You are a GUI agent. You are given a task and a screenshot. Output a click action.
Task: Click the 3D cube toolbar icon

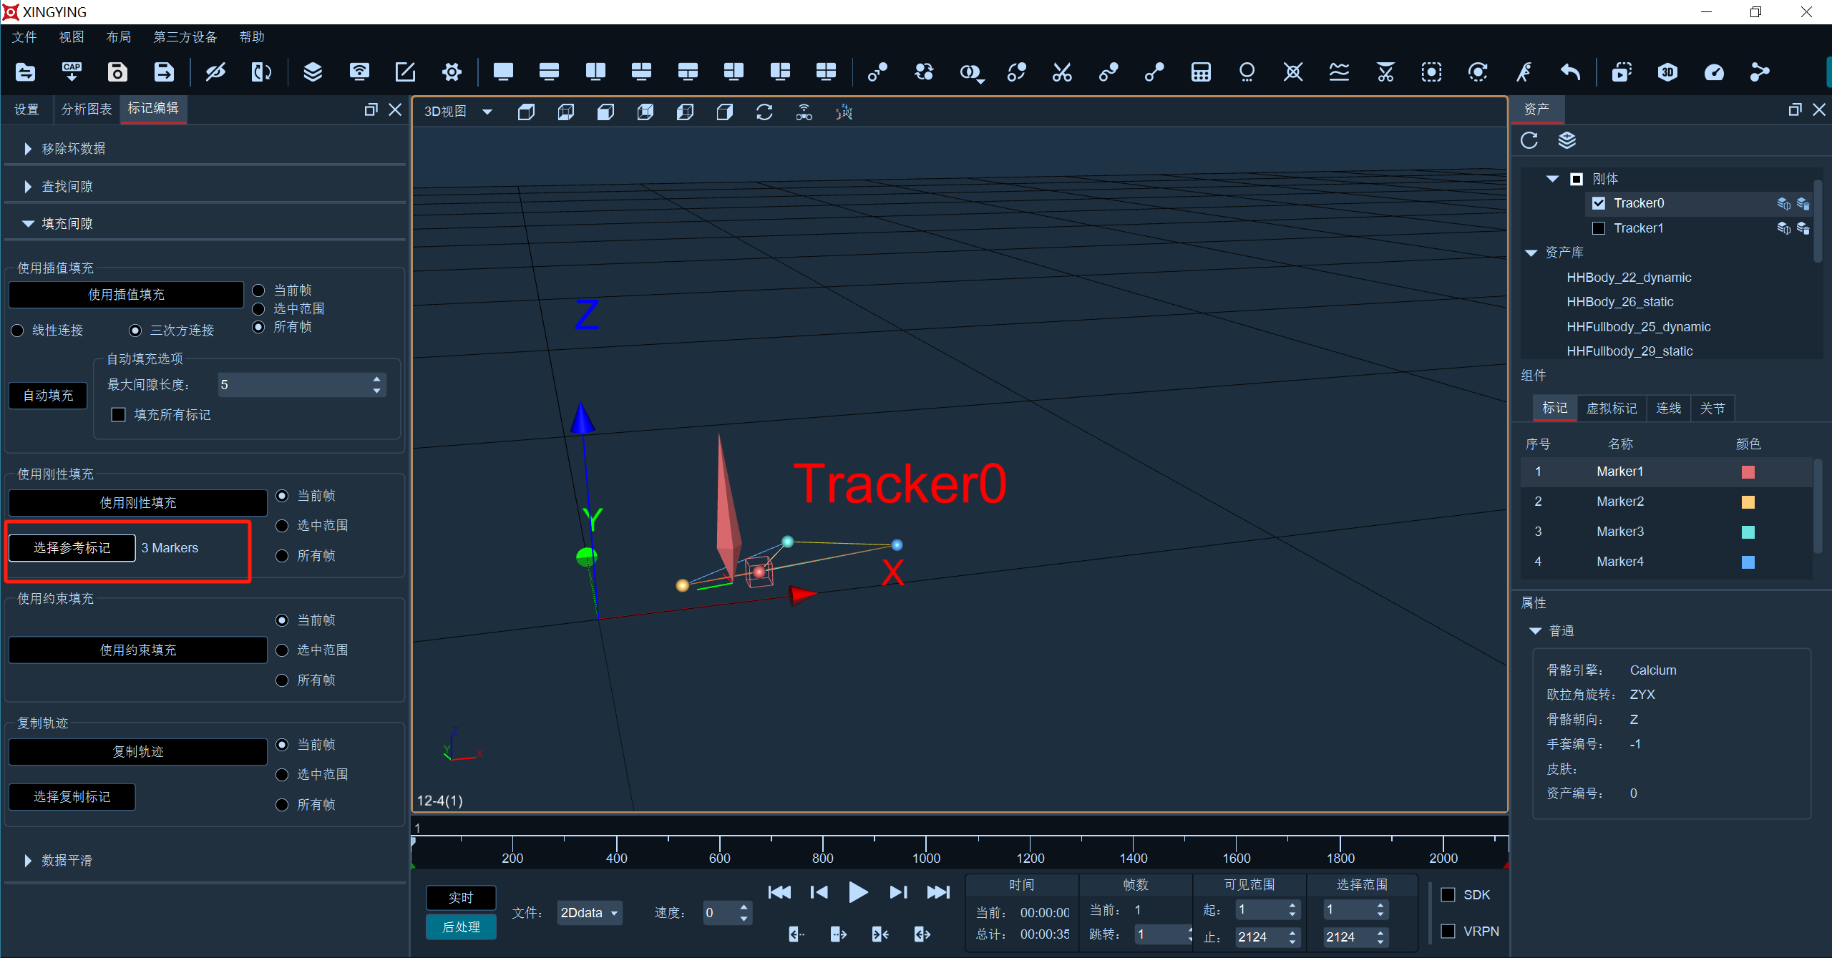(x=1667, y=72)
